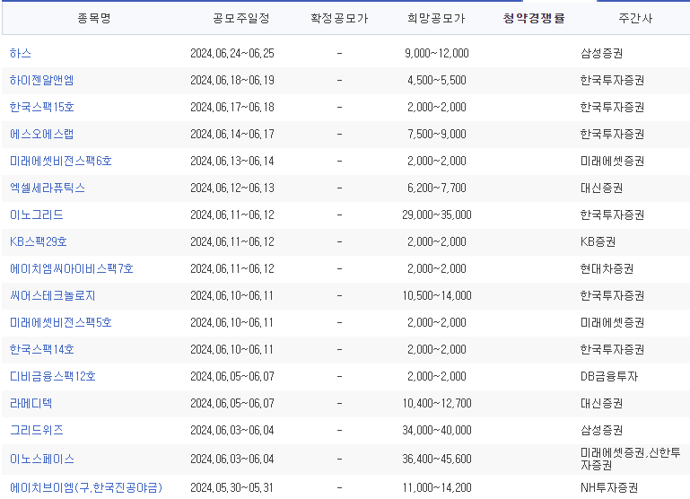Viewport: 690px width, 499px height.
Task: Select DB금융투자 underwriter cell
Action: click(x=609, y=376)
